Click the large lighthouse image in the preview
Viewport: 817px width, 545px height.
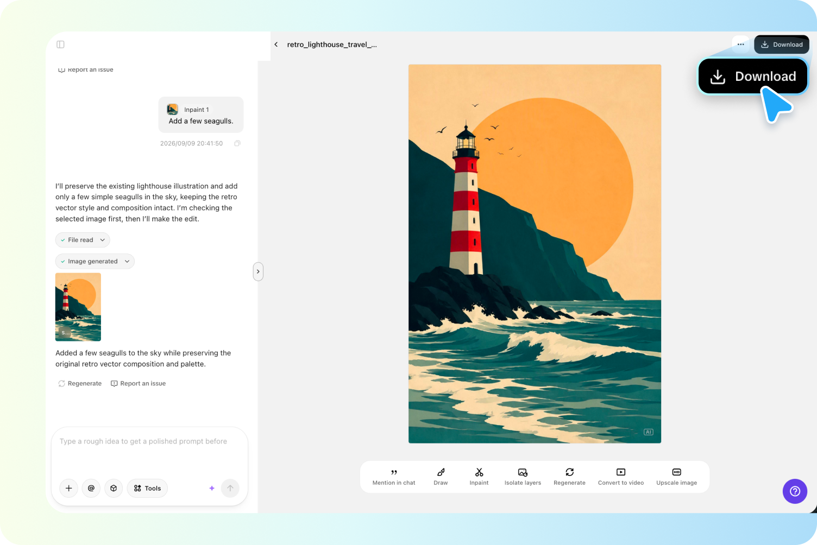point(535,254)
